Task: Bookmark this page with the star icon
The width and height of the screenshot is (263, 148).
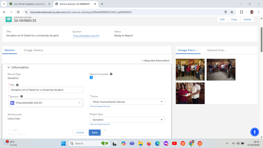Action: point(232,12)
